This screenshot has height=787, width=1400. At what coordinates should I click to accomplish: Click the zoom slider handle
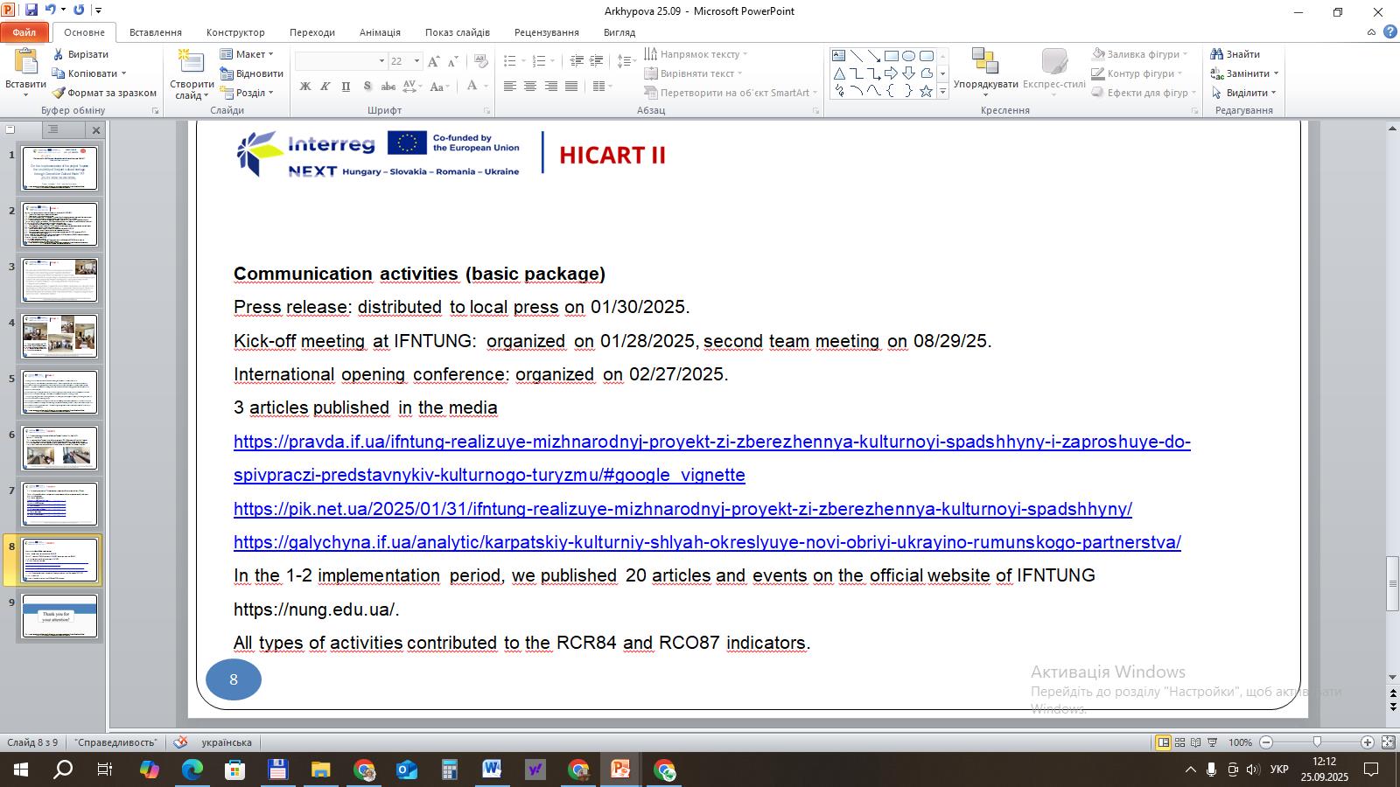[x=1317, y=742]
